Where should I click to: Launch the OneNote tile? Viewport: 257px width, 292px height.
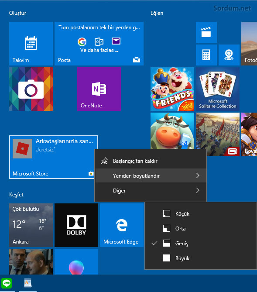(x=99, y=89)
